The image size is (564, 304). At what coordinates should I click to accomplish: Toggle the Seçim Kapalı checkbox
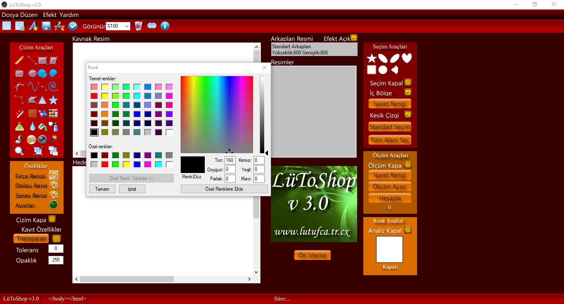pos(408,82)
